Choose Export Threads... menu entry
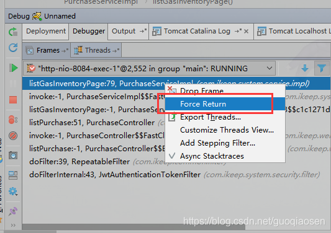Viewport: 331px width, 233px height. [225, 117]
